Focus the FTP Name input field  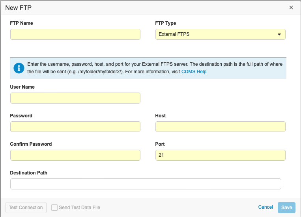[x=75, y=34]
